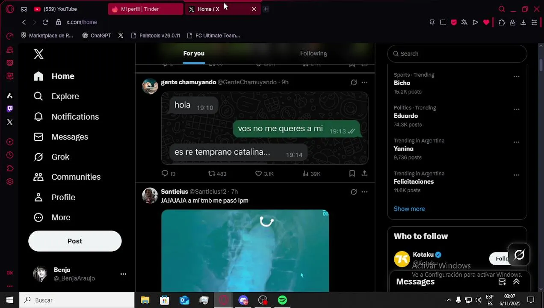Image resolution: width=544 pixels, height=308 pixels.
Task: Share the gente chamuyando tweet
Action: click(364, 174)
